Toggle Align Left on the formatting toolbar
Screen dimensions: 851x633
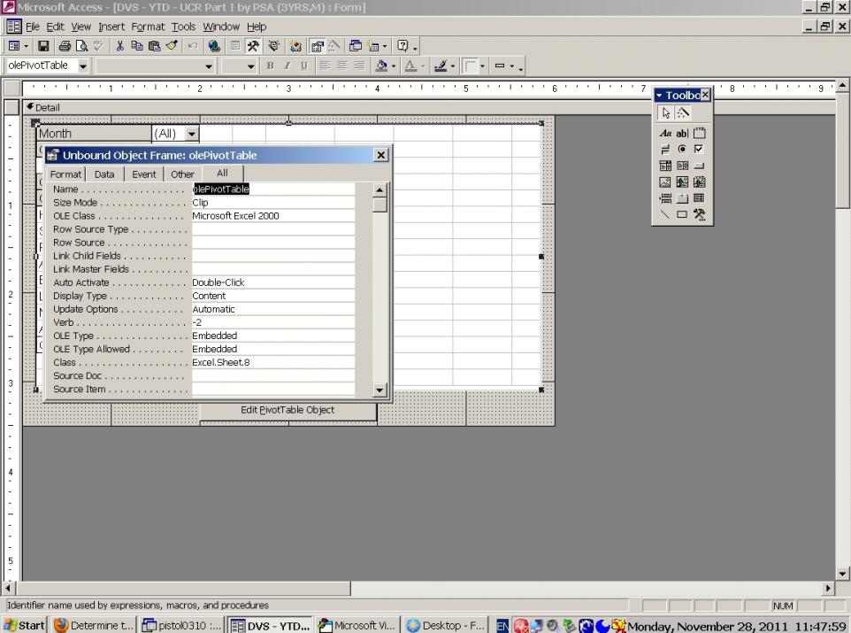tap(325, 66)
